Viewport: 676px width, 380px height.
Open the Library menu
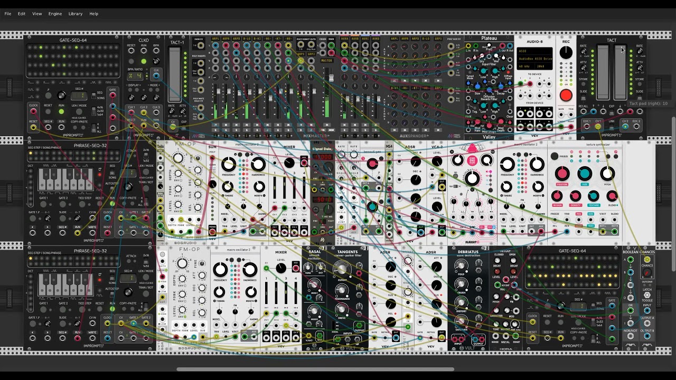coord(76,14)
